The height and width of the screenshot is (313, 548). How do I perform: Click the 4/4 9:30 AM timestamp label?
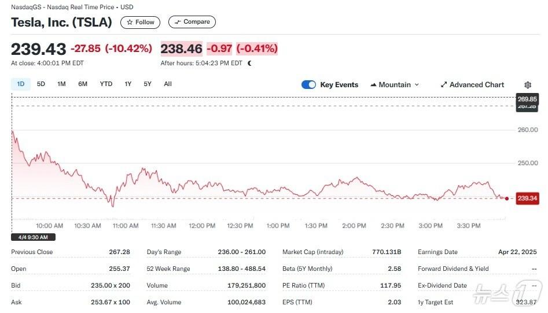[34, 237]
